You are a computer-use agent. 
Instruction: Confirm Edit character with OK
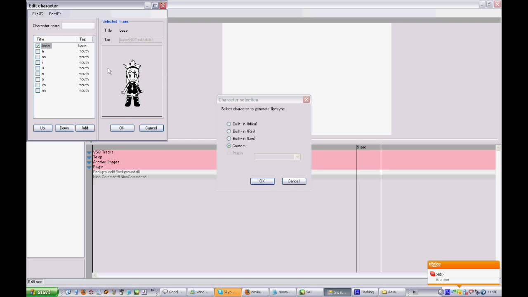[x=122, y=128]
